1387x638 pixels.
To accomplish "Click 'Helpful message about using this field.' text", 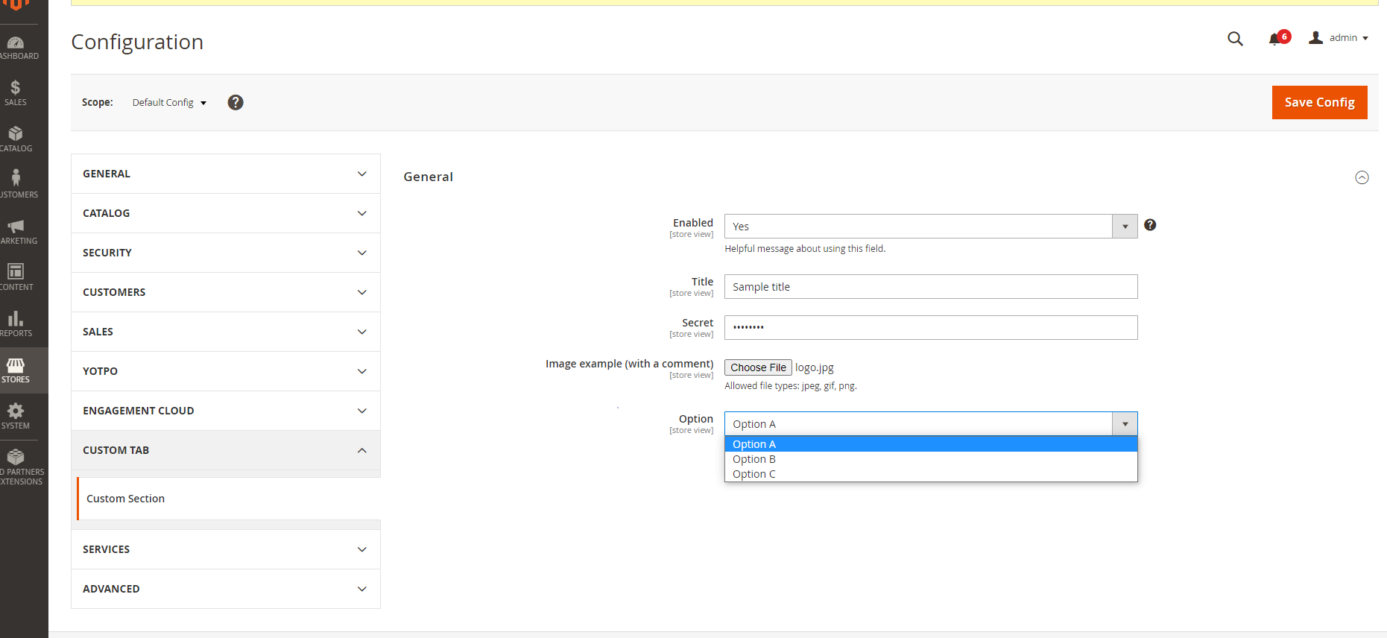I will point(805,249).
